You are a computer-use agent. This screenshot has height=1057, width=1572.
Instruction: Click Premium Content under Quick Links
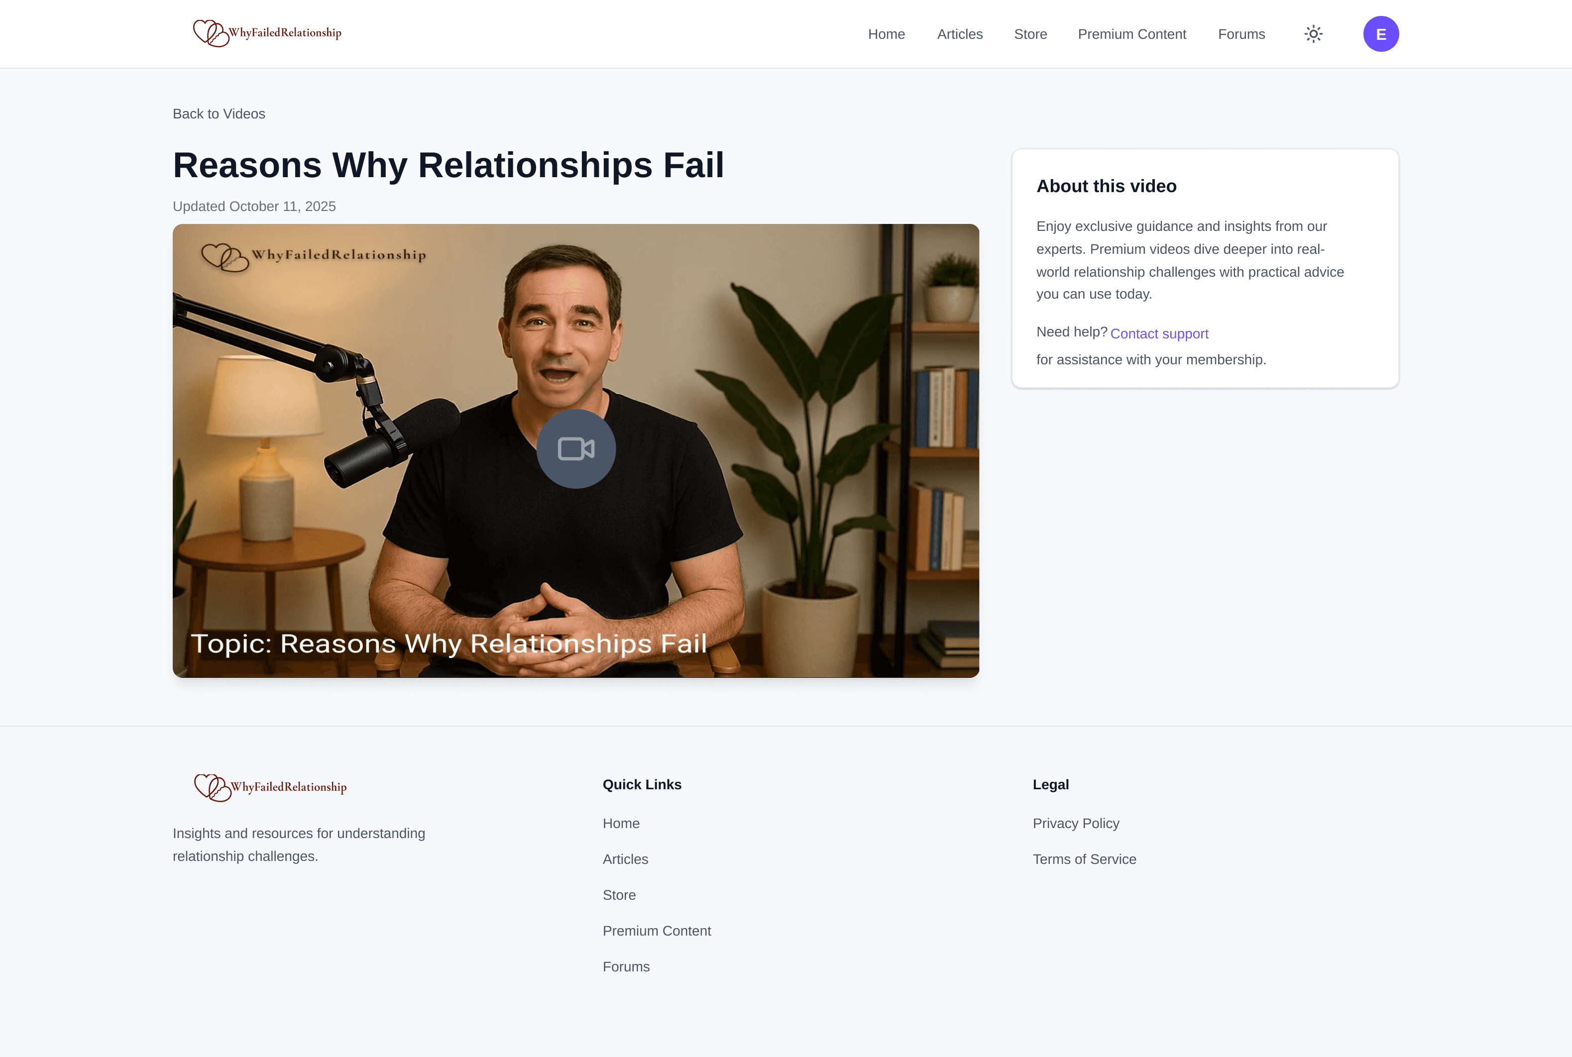pos(657,930)
